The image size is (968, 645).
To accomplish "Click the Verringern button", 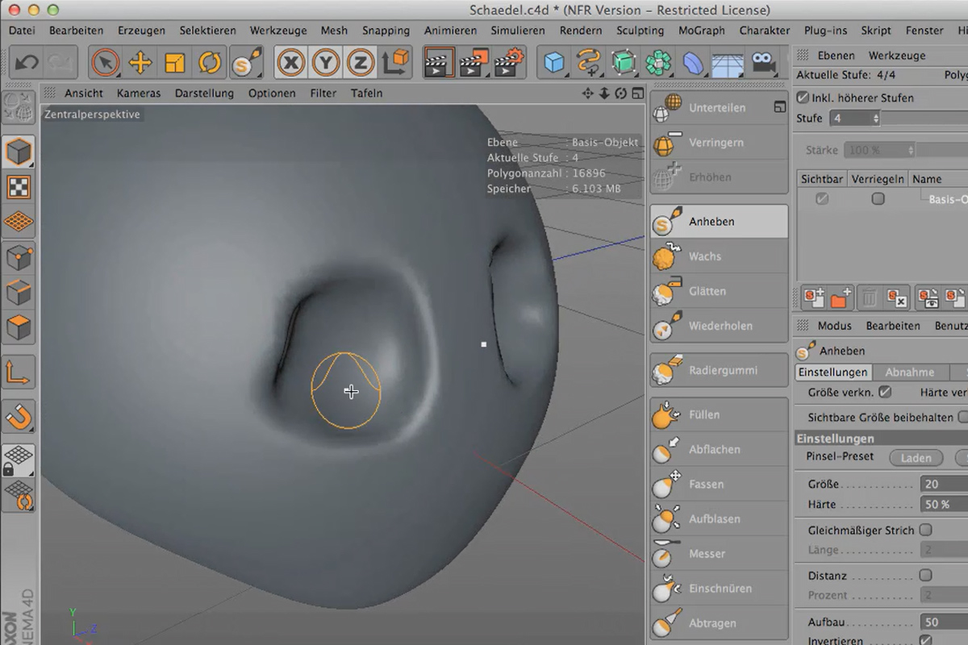I will pyautogui.click(x=716, y=143).
